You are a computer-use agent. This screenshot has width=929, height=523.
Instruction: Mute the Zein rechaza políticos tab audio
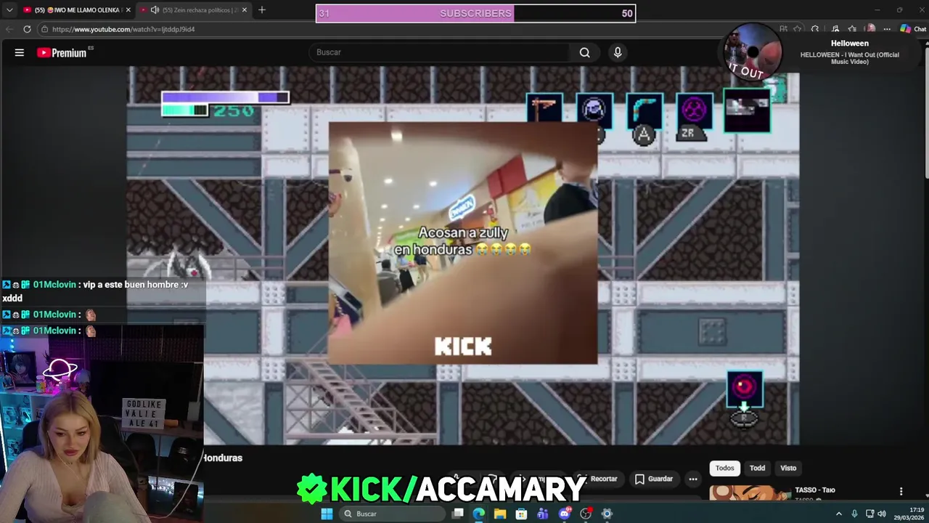pyautogui.click(x=155, y=10)
